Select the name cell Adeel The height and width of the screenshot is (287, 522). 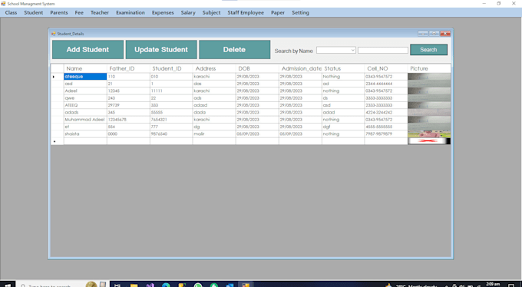click(x=85, y=91)
